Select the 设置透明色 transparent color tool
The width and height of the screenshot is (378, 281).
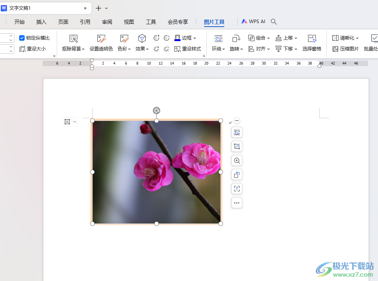101,43
